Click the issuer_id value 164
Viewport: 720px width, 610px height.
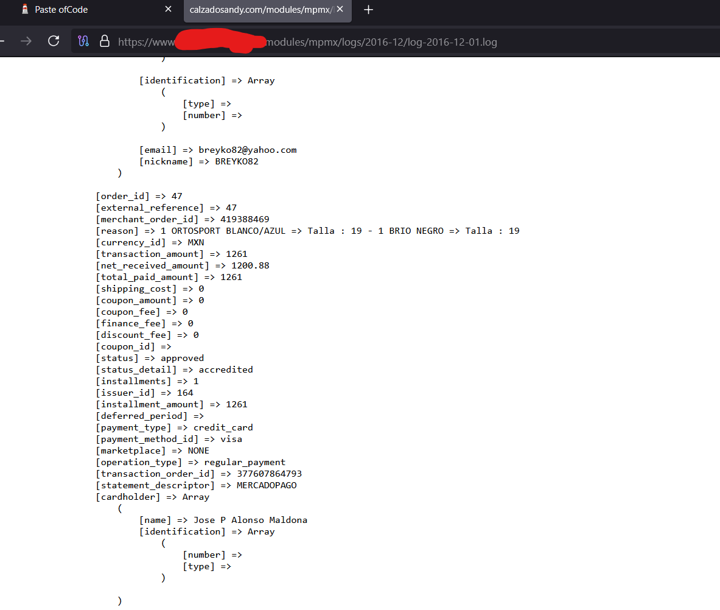pos(185,393)
